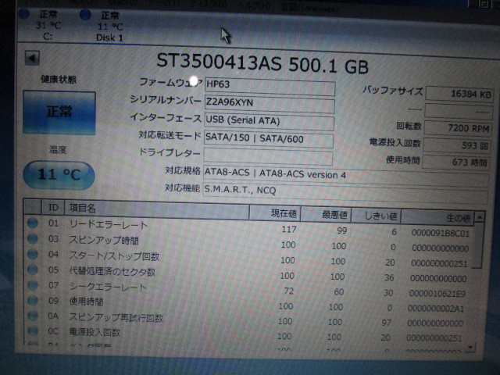Select the 使用時間 attribute name in row 09
Viewport: 500px width, 375px height.
click(87, 302)
